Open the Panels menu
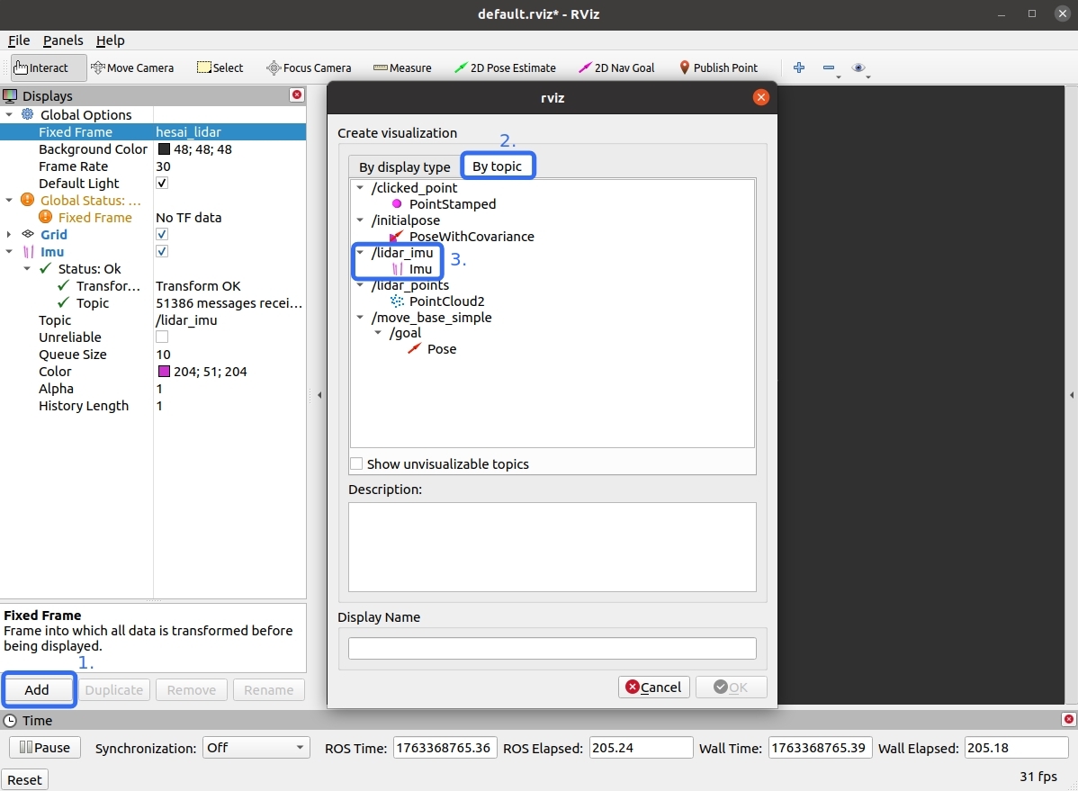The height and width of the screenshot is (791, 1078). click(x=63, y=40)
